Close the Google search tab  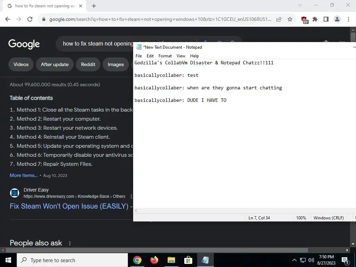(x=80, y=6)
